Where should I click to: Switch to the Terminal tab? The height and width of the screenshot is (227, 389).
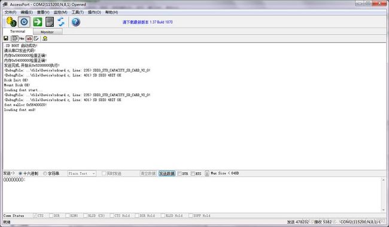tap(17, 32)
